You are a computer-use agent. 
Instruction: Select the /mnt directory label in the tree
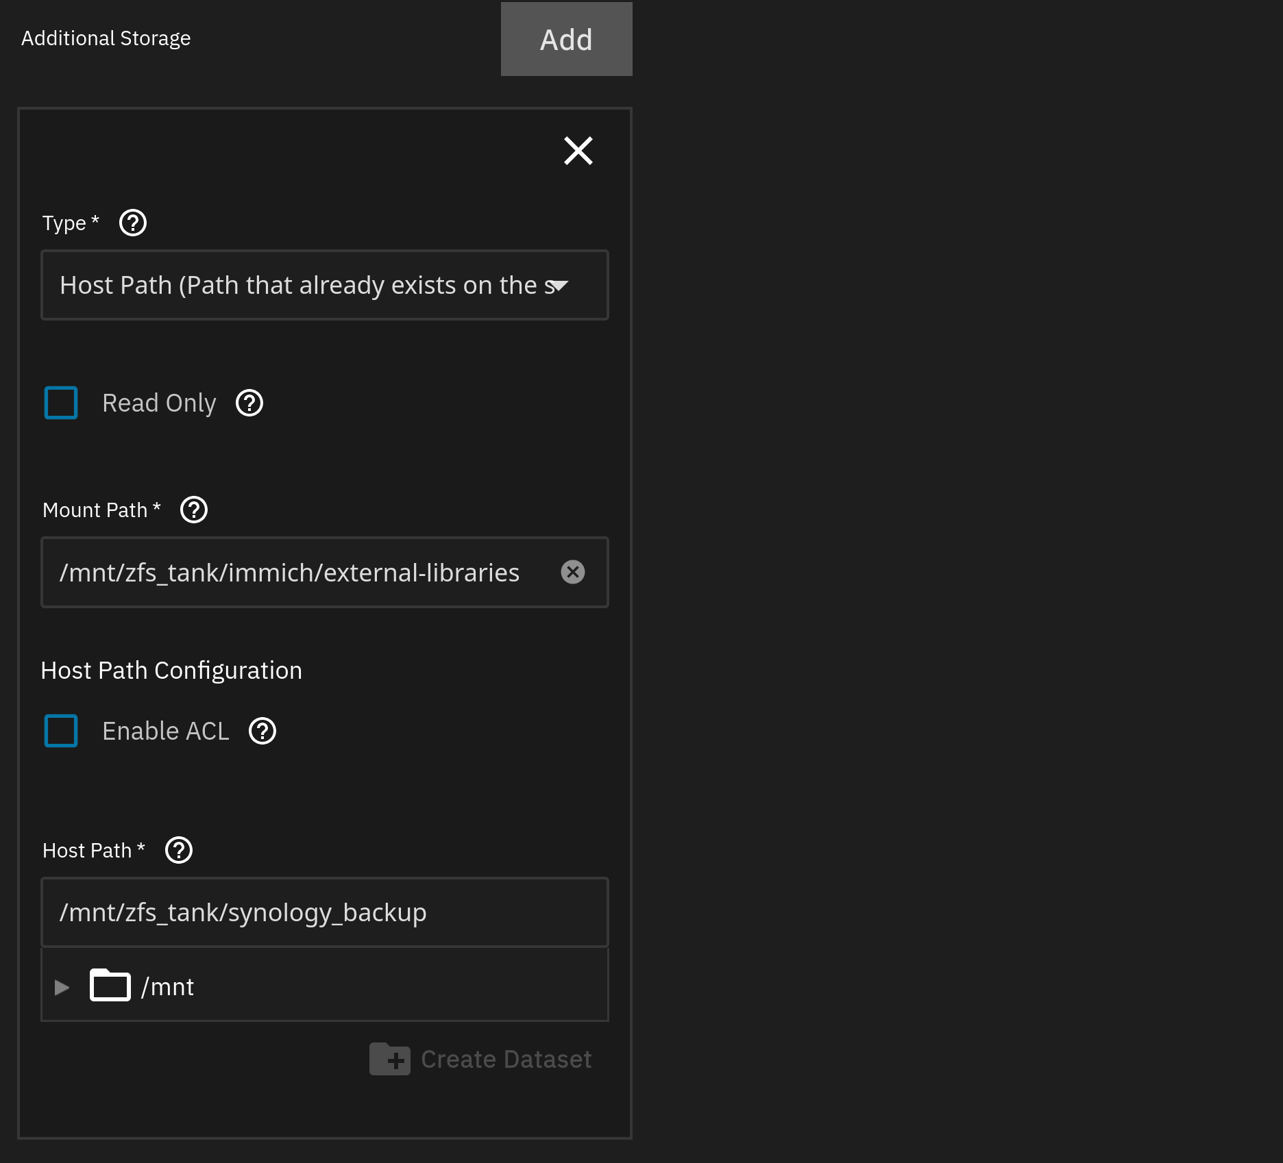click(168, 987)
